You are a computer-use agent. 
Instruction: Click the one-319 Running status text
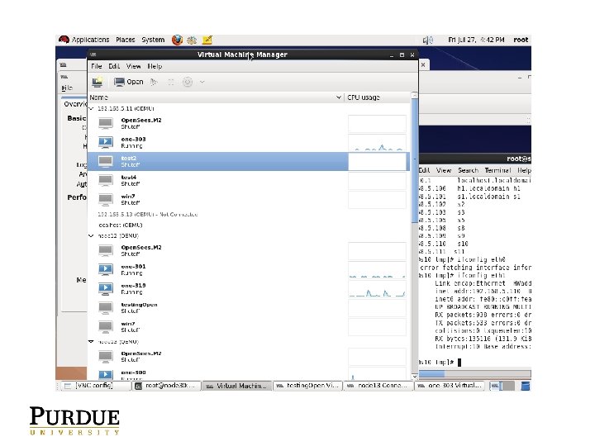pos(131,292)
